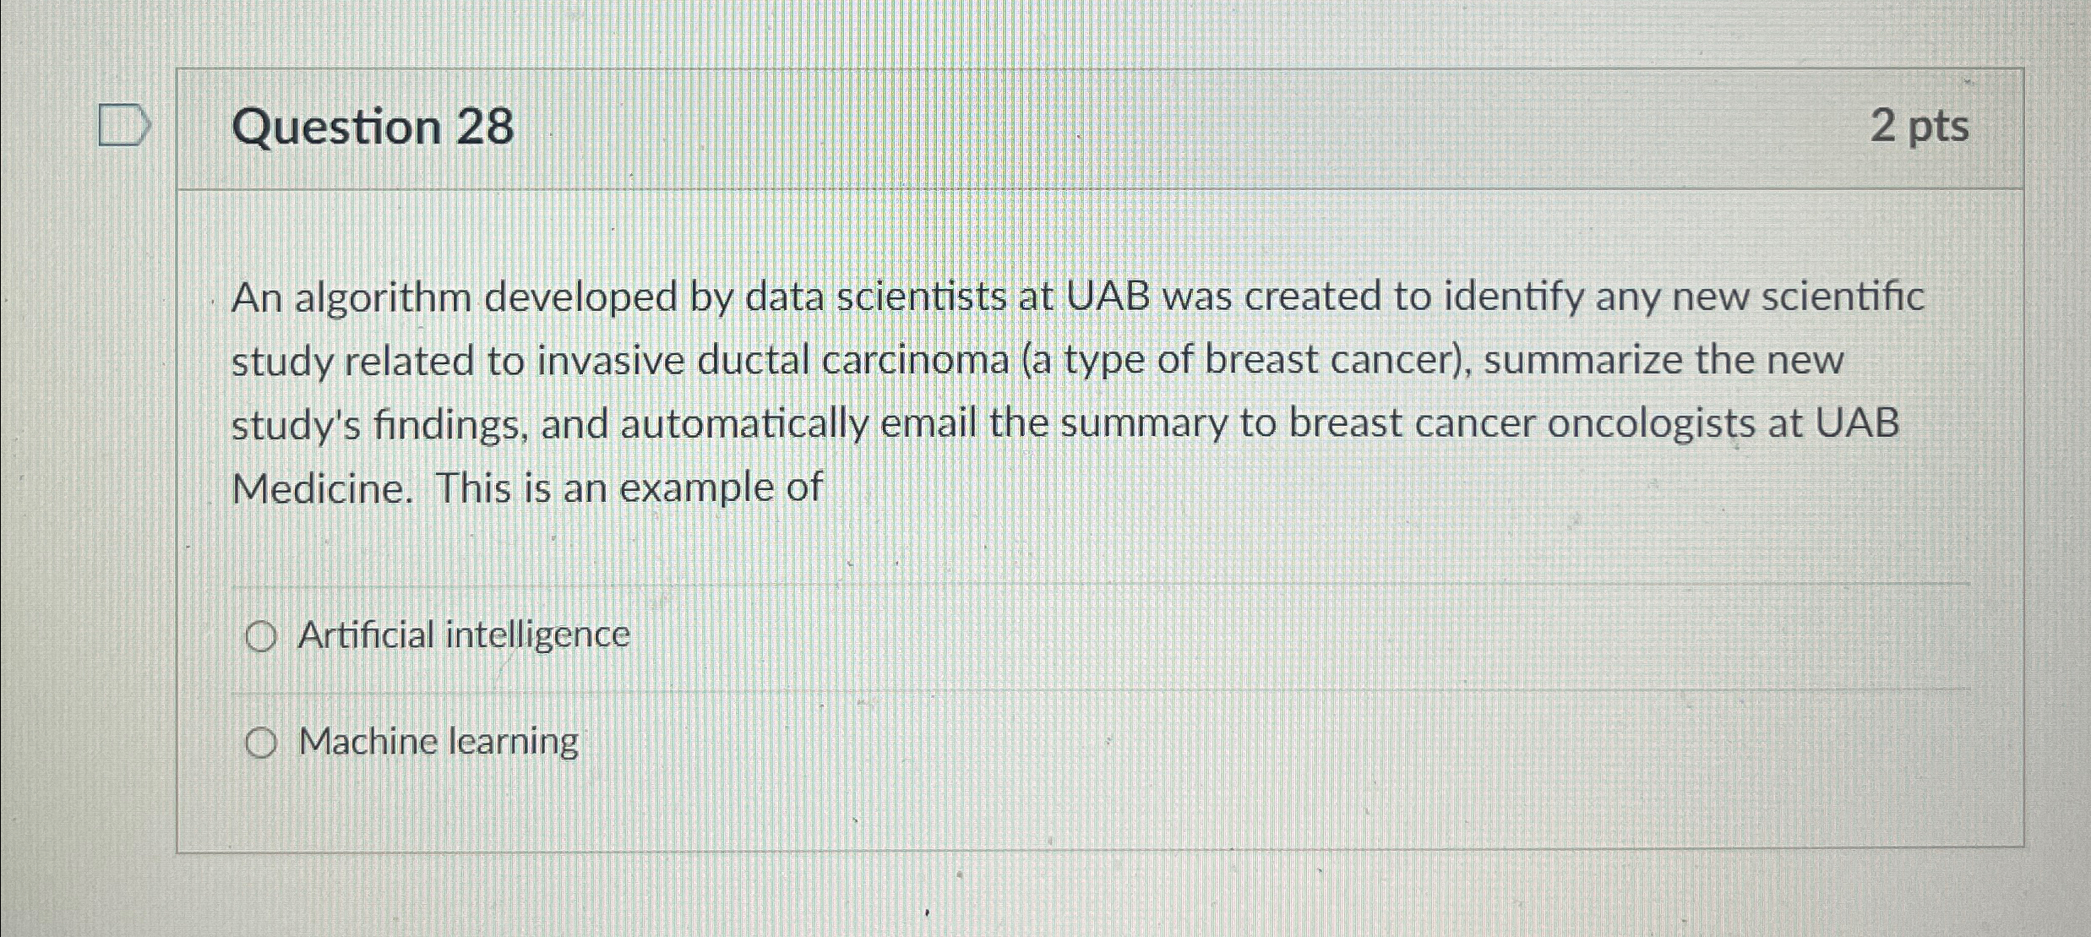
Task: Select the Artificial intelligence radio button
Action: click(x=262, y=635)
